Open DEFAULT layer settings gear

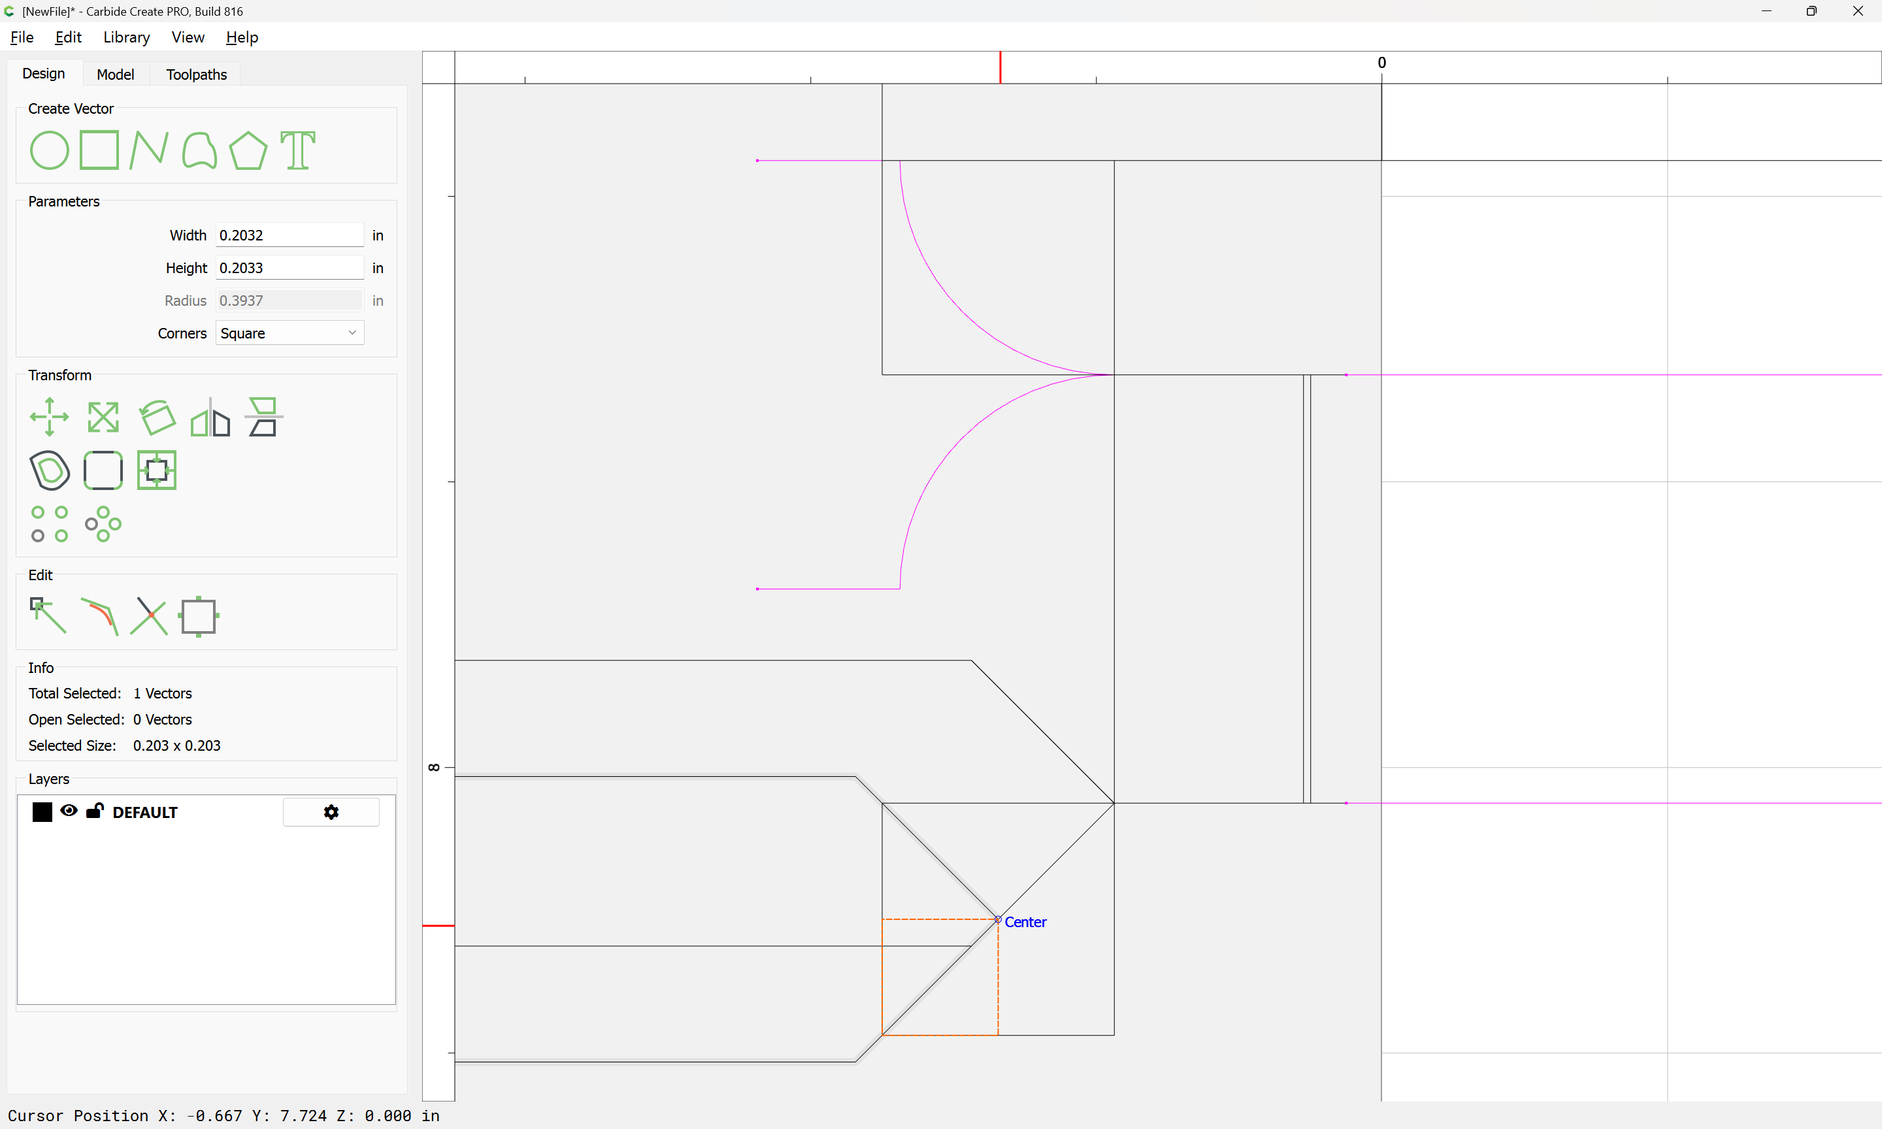click(331, 813)
